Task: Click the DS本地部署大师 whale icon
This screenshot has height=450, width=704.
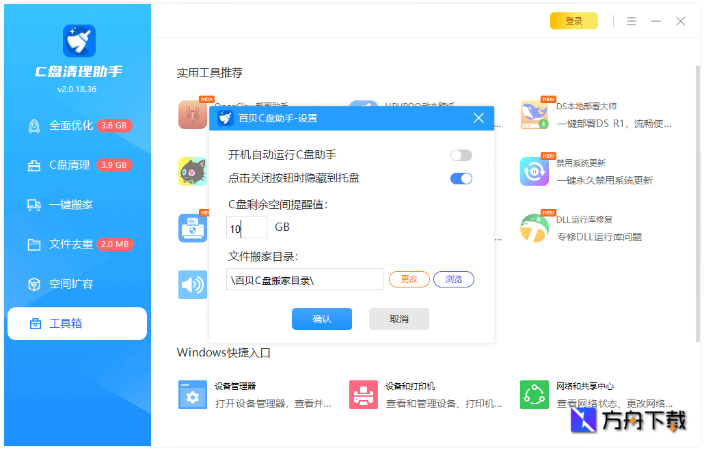Action: point(534,115)
